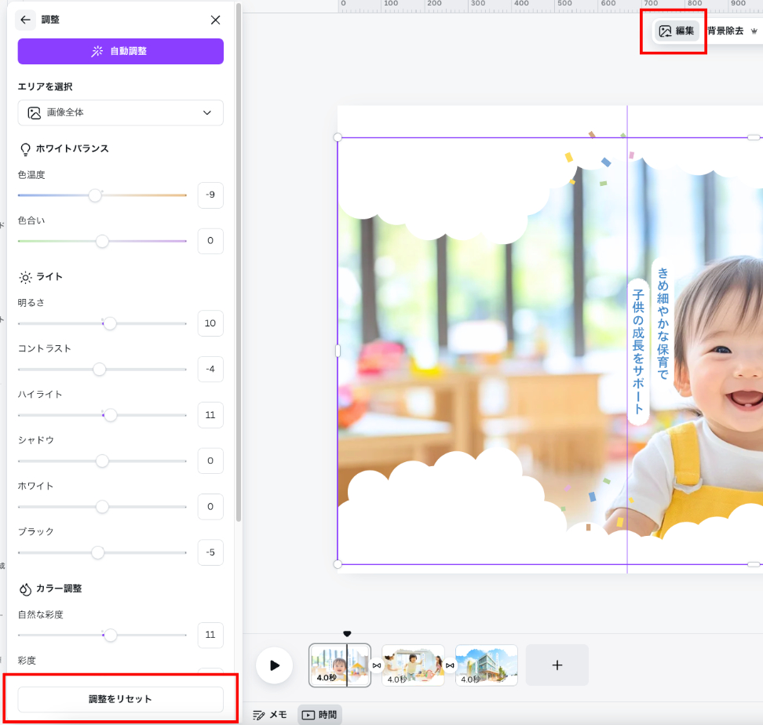763x725 pixels.
Task: Select the first 4.0秒 baby scene thumbnail
Action: coord(340,665)
